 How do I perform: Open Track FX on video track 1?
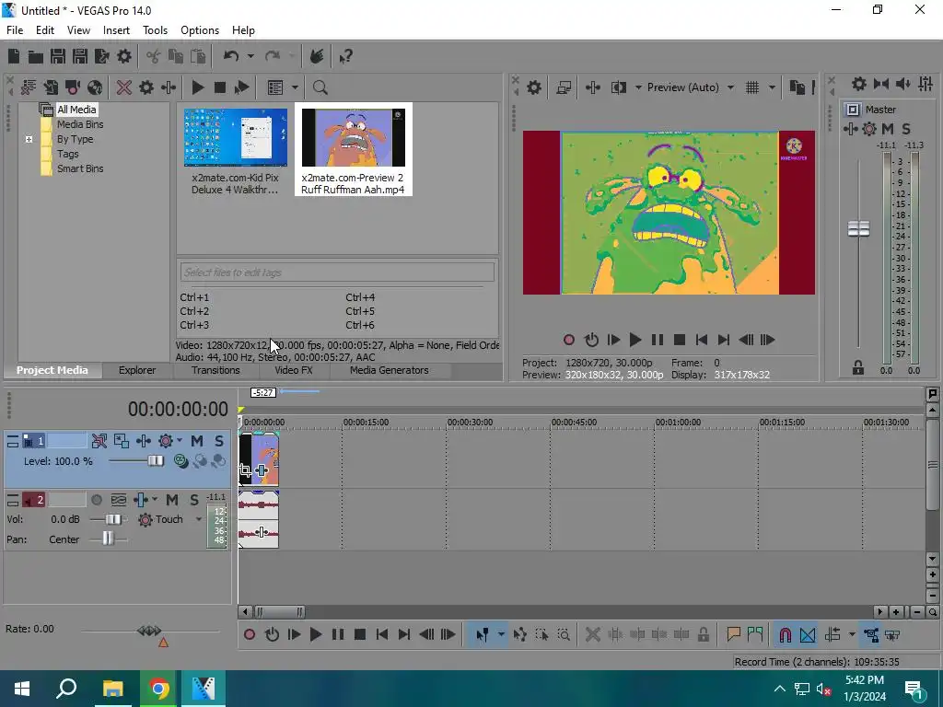pos(143,441)
